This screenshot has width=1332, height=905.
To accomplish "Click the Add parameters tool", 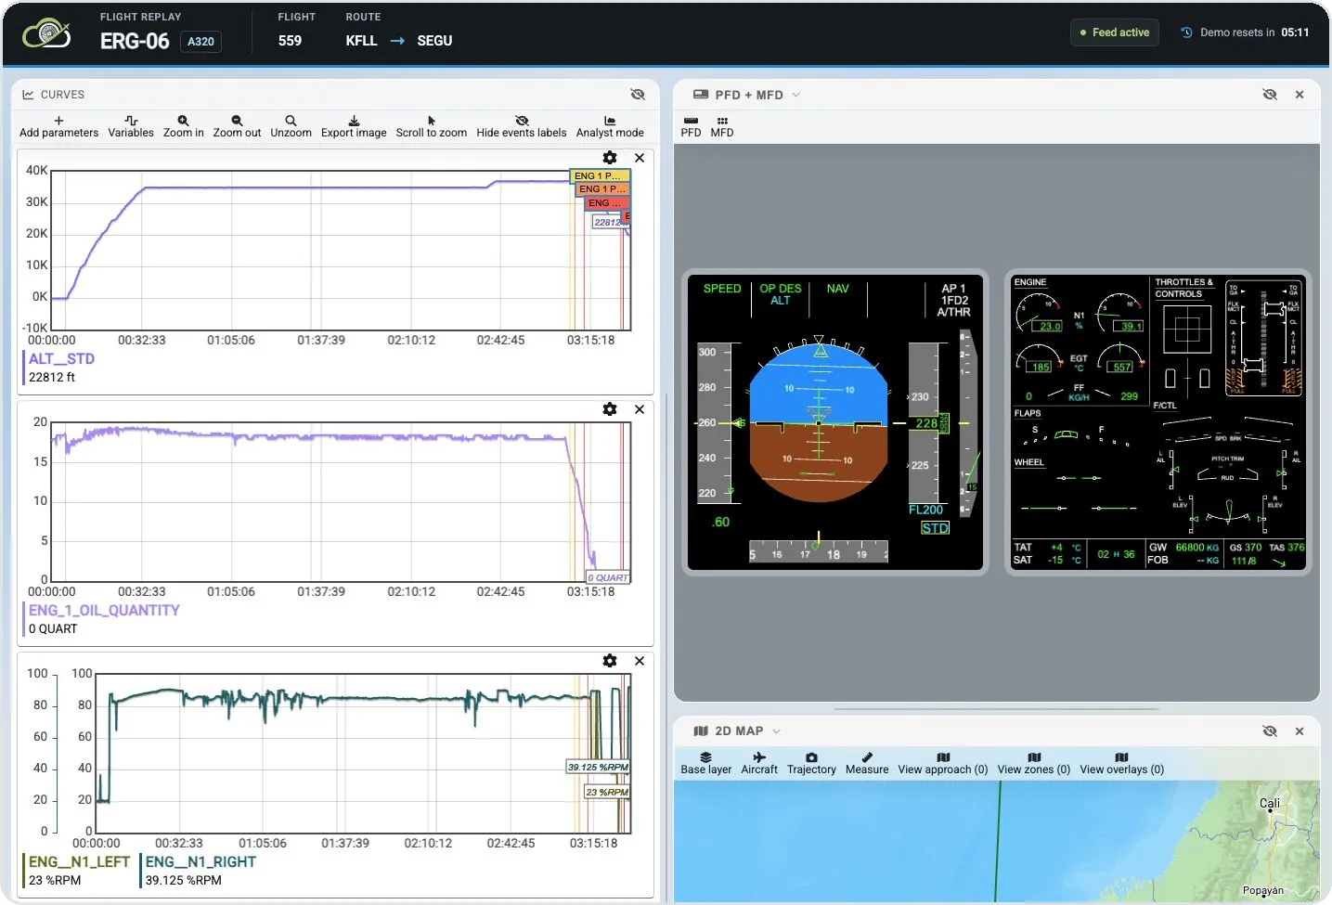I will pos(58,127).
